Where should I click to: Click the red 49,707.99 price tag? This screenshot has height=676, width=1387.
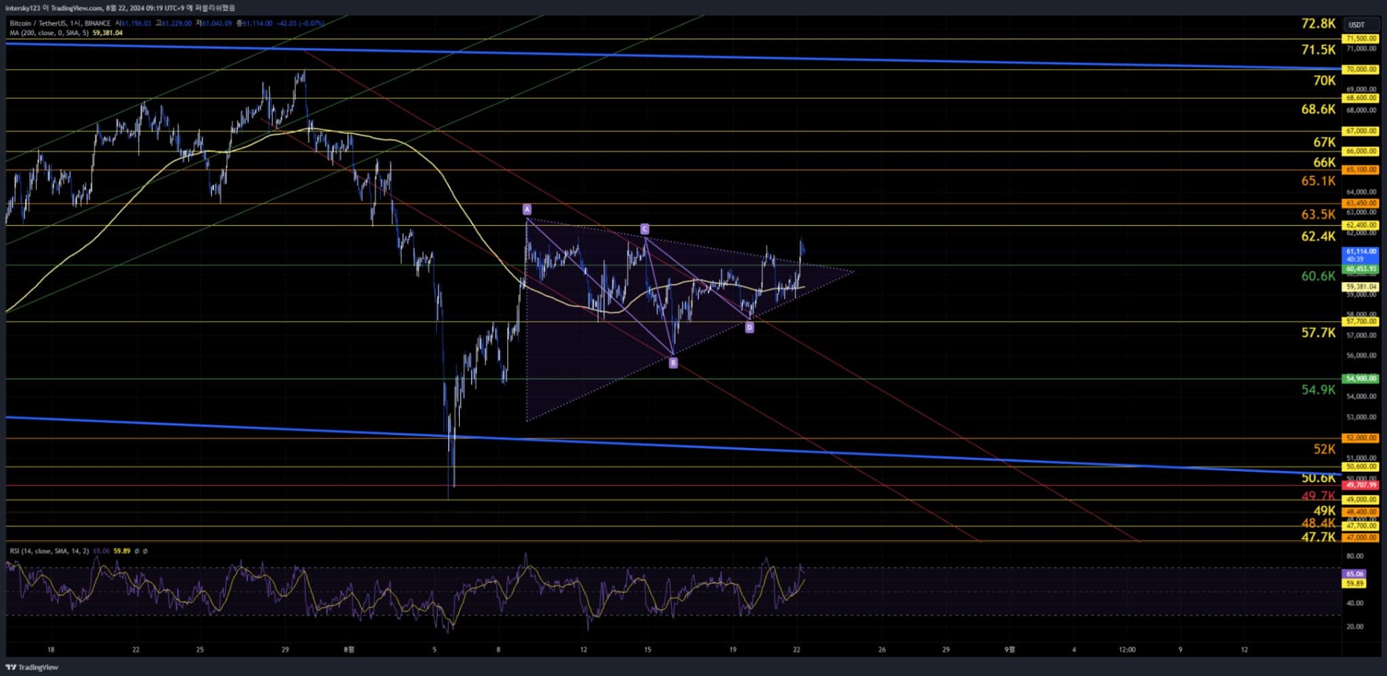(1361, 485)
